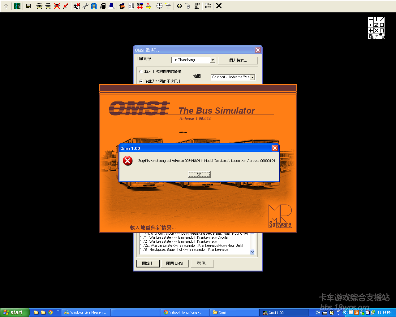Viewport: 396px width, 317px height.
Task: Click the CH language indicator in tray
Action: [x=318, y=313]
